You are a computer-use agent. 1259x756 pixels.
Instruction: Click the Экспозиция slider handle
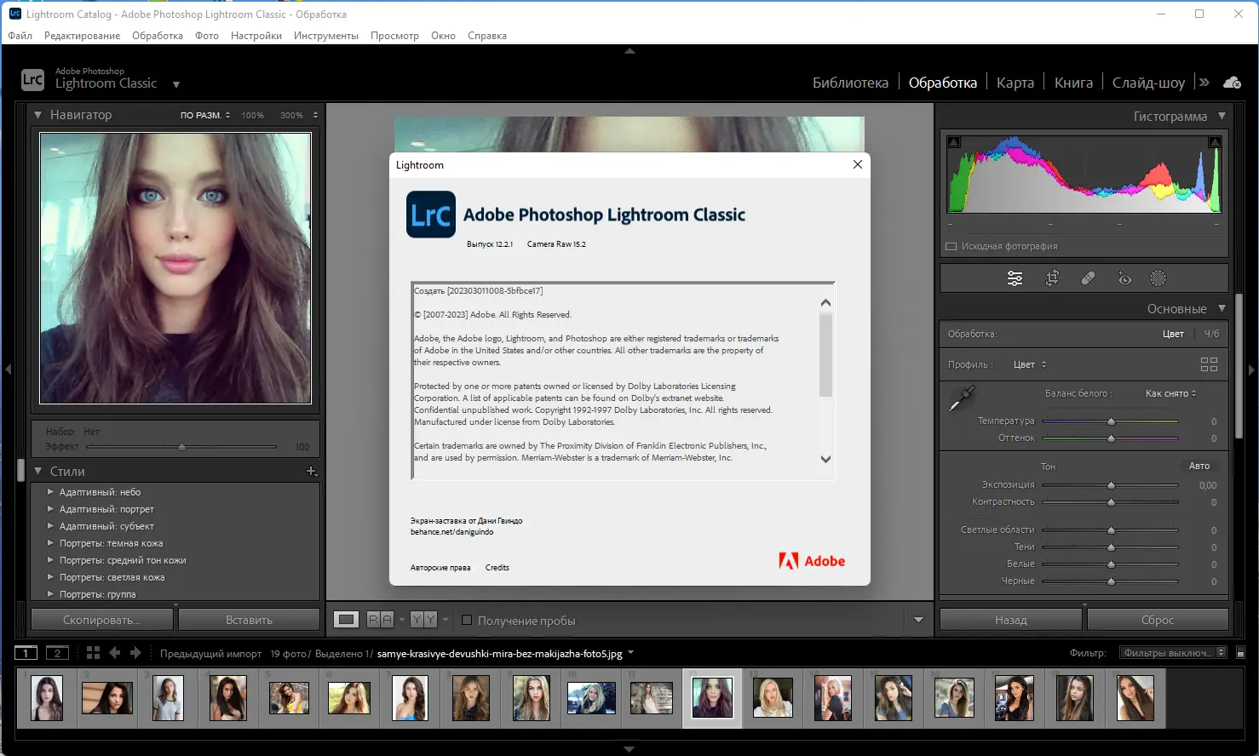point(1111,485)
